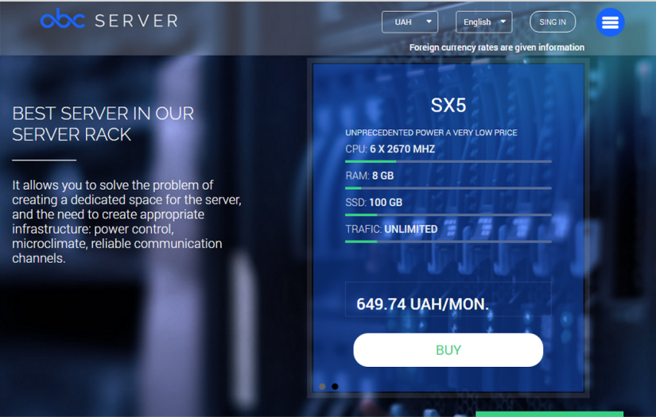Viewport: 656px width, 417px height.
Task: Click the SX5 plan title
Action: tap(448, 106)
